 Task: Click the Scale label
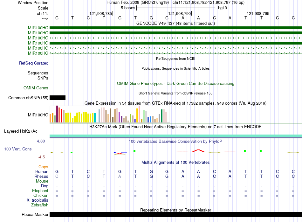(x=43, y=8)
